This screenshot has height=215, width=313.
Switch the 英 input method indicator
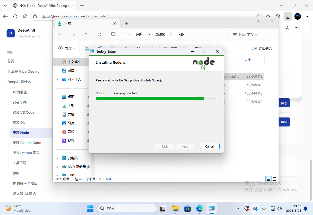[264, 209]
